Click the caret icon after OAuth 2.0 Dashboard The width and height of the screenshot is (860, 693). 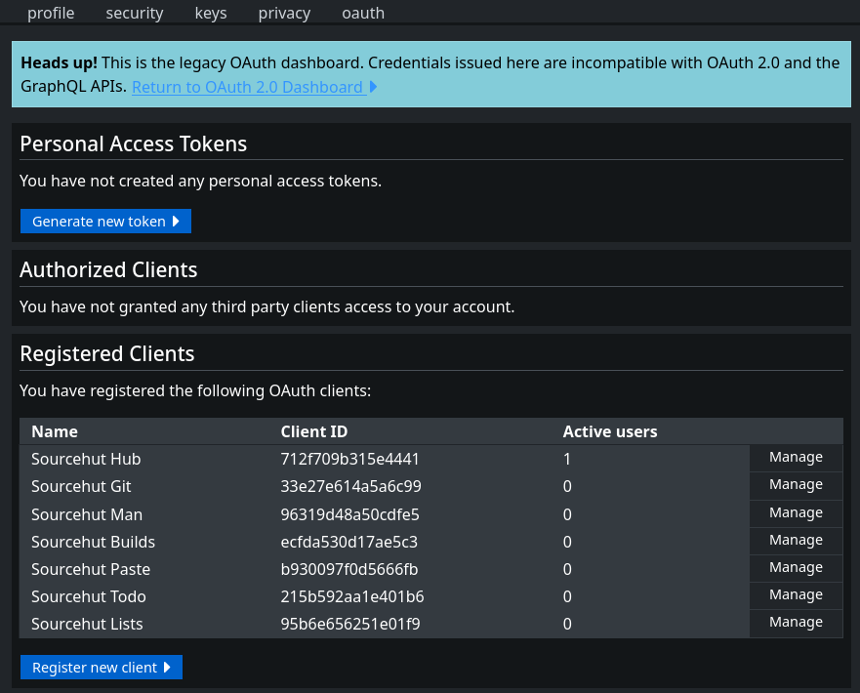coord(373,87)
